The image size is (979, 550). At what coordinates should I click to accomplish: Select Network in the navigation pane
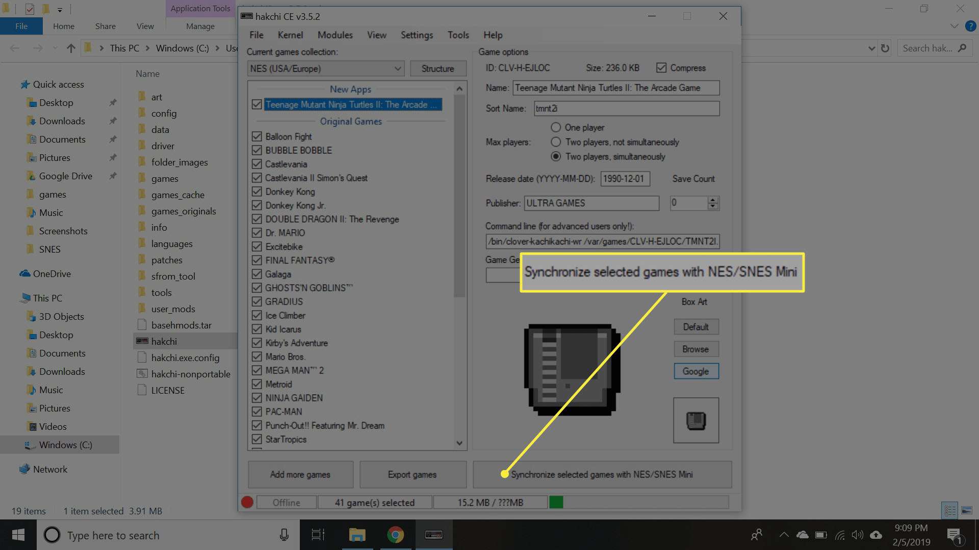click(50, 470)
